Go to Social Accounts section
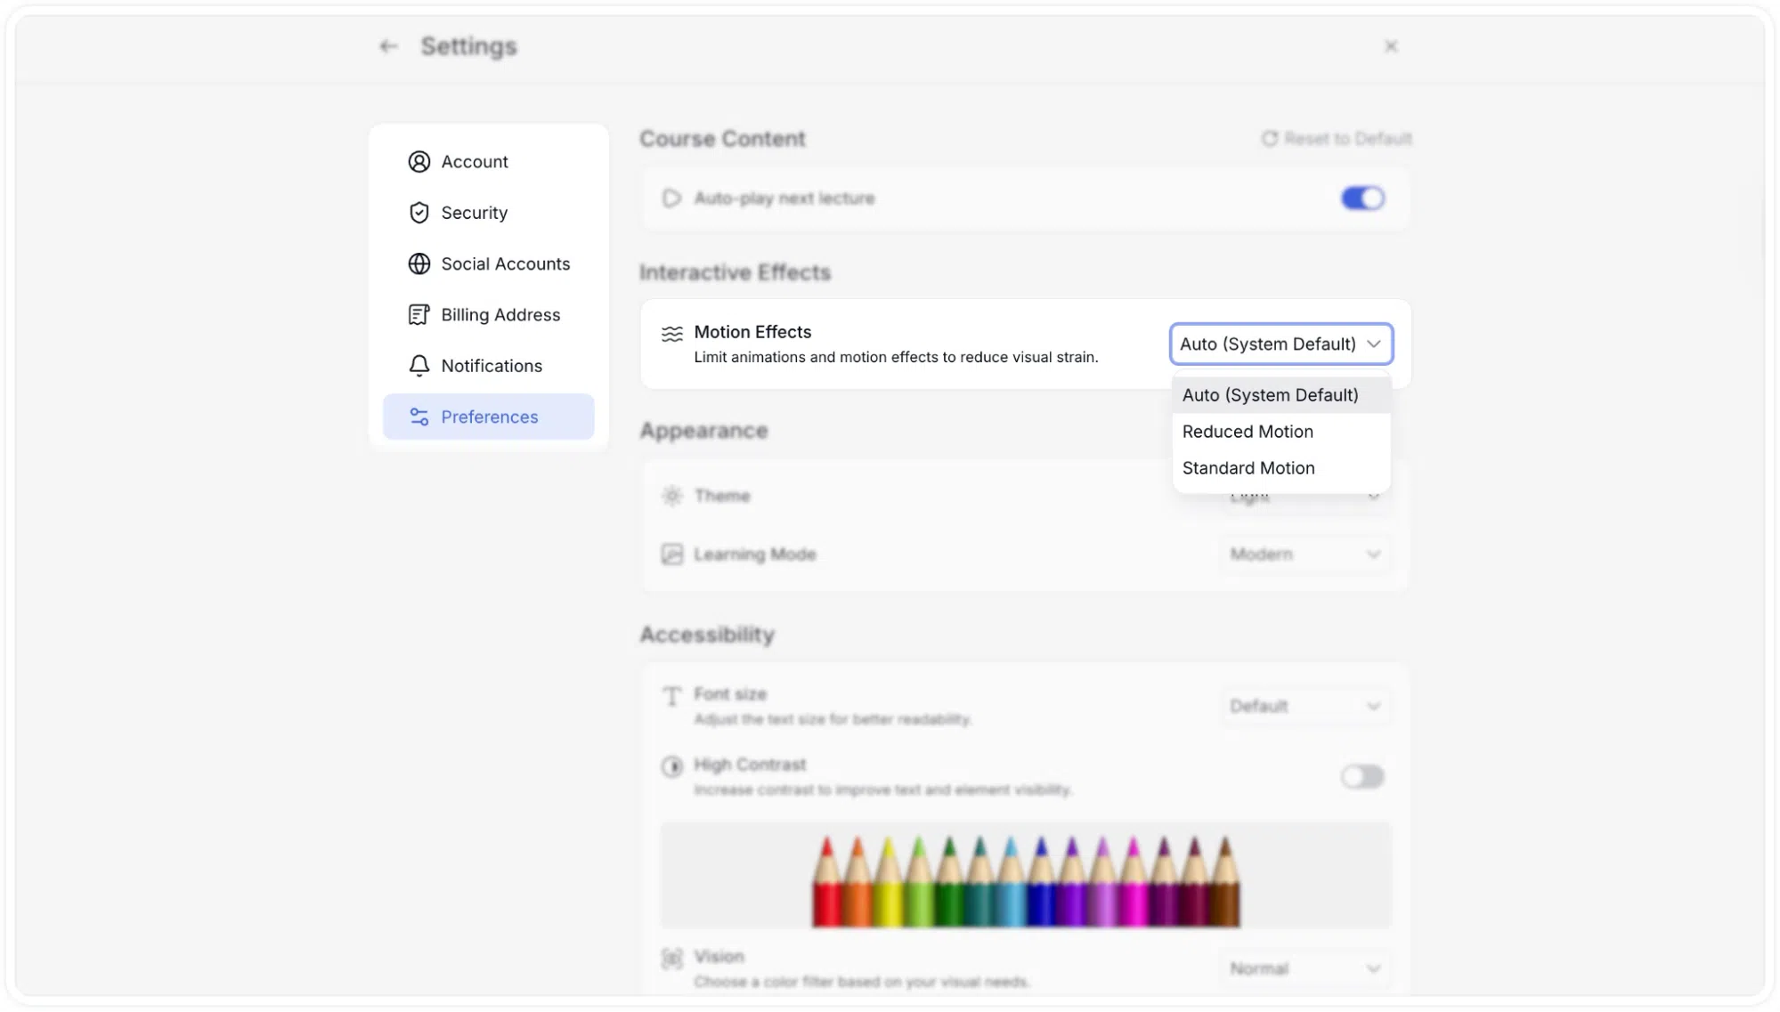The image size is (1780, 1012). 488,264
